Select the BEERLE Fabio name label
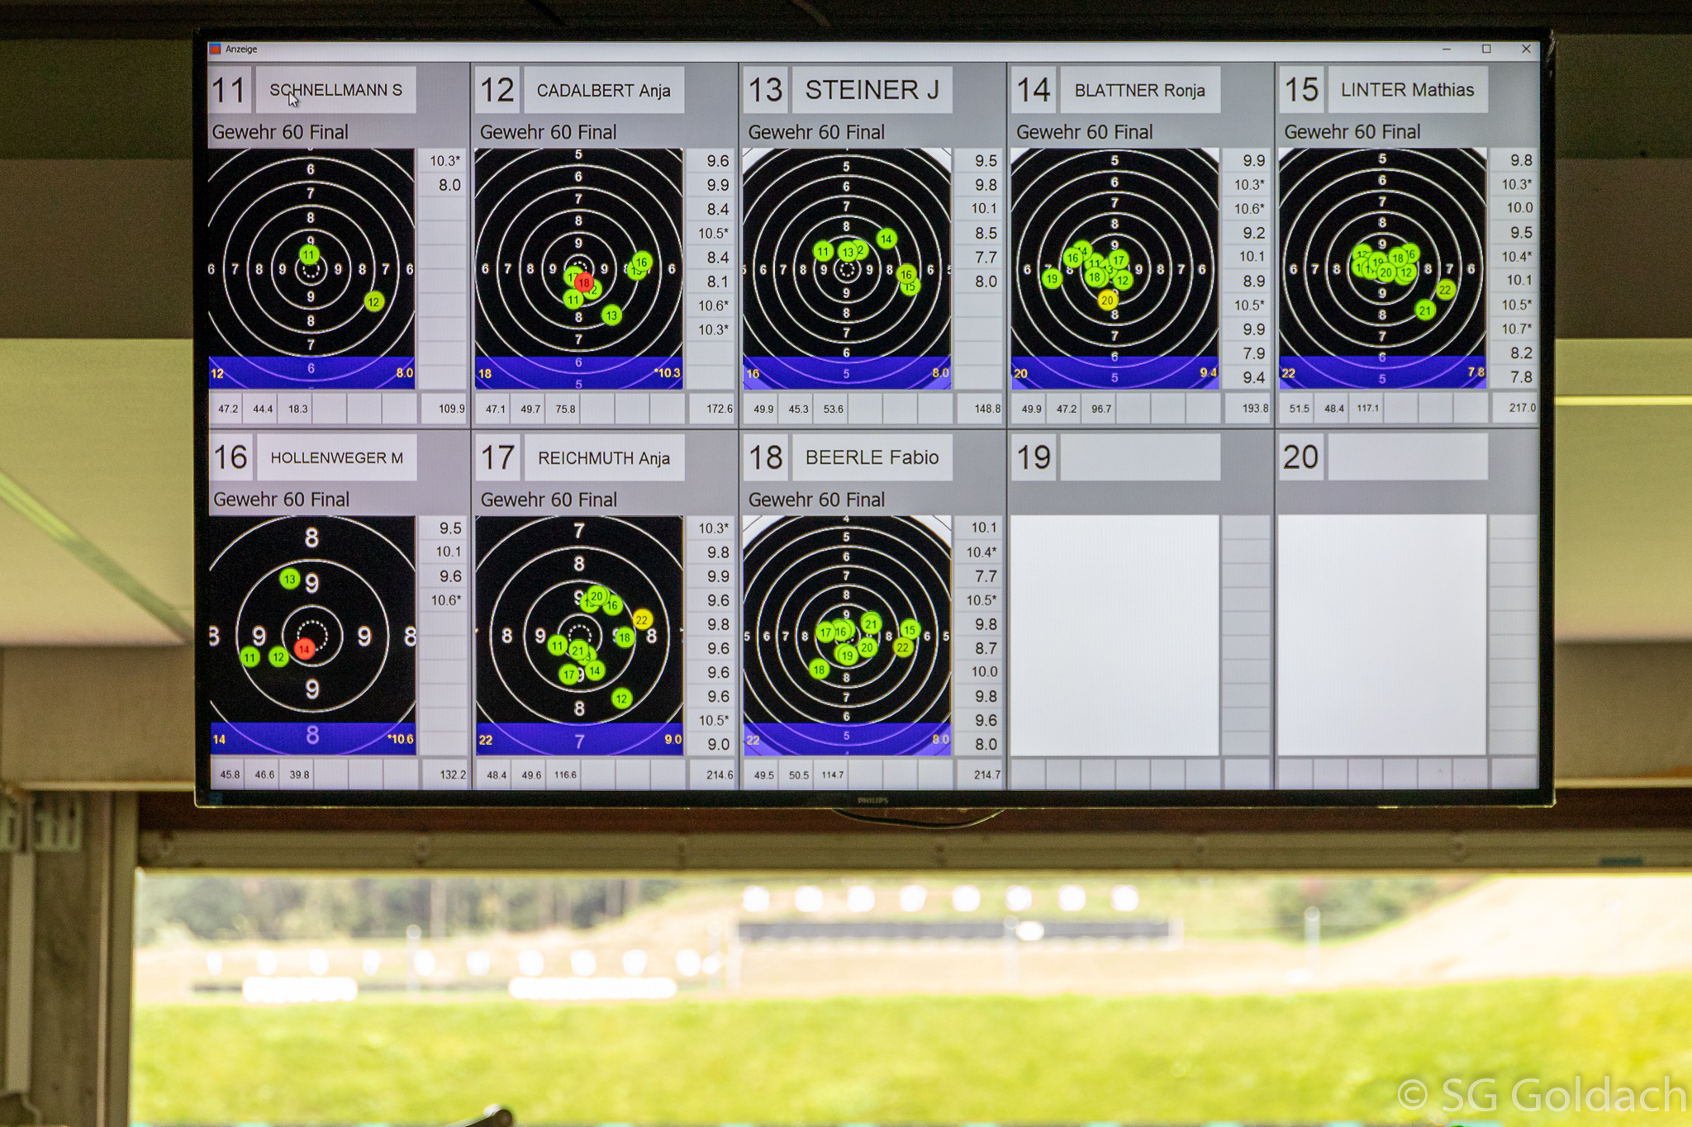Image resolution: width=1692 pixels, height=1127 pixels. tap(872, 457)
